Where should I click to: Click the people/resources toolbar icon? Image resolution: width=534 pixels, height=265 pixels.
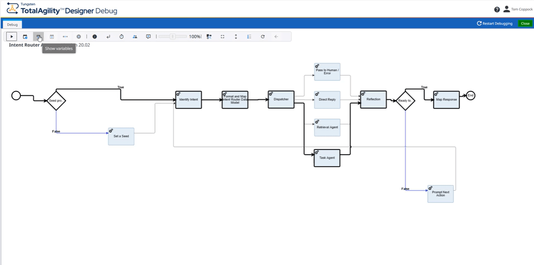click(x=135, y=36)
